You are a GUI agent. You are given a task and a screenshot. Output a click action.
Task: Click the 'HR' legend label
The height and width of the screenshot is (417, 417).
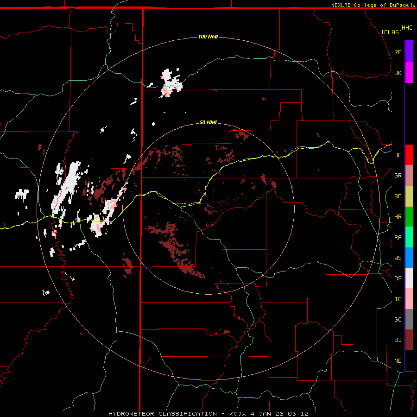click(x=398, y=217)
